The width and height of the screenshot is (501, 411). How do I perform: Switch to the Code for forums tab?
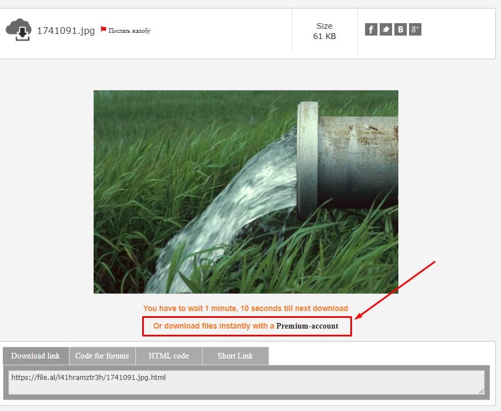102,356
